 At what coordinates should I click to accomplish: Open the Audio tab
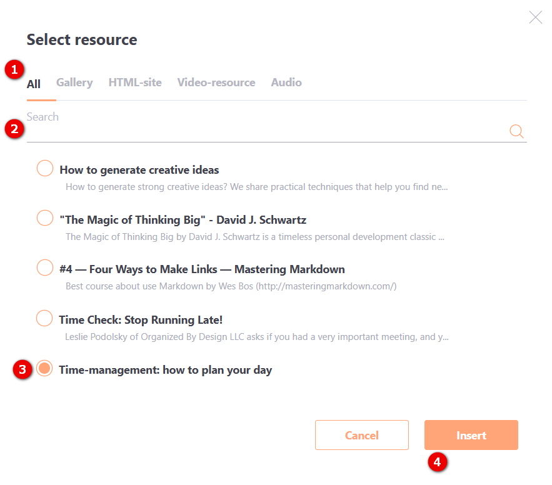pyautogui.click(x=286, y=82)
